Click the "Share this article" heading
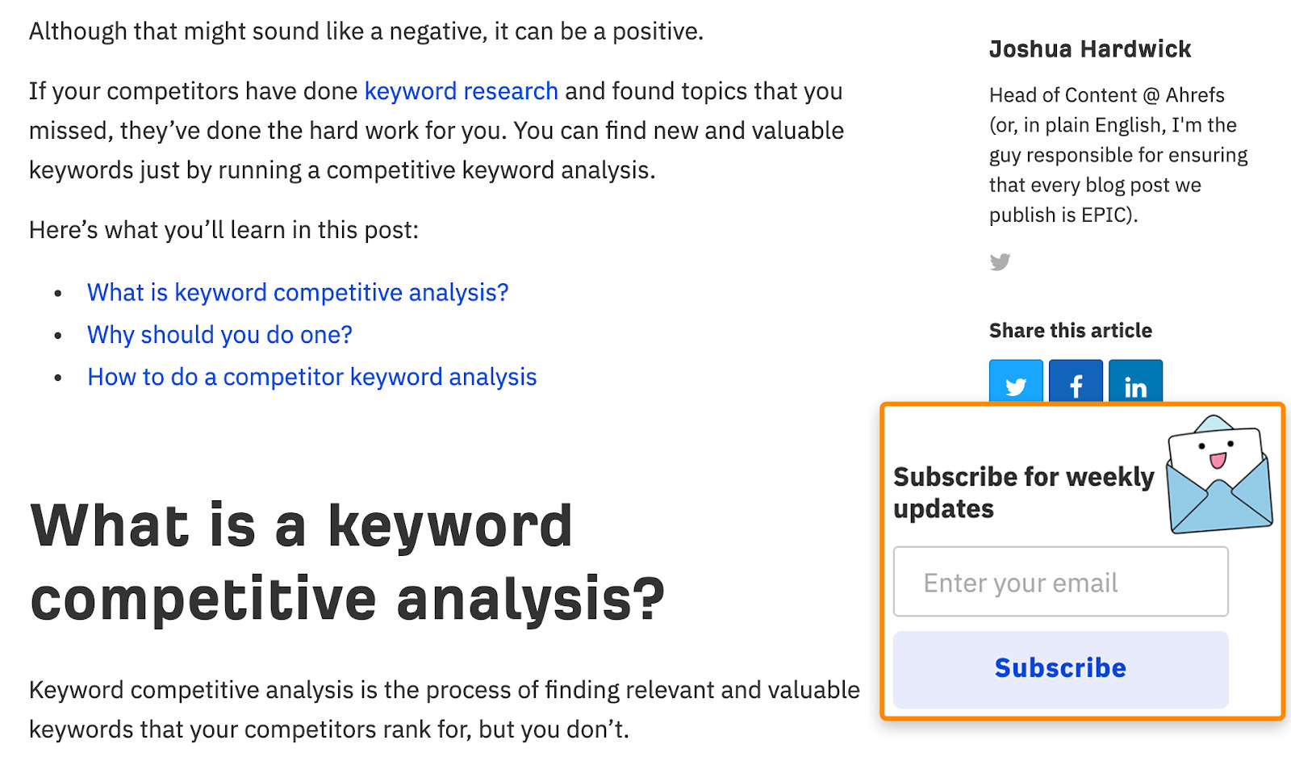1291x769 pixels. 1070,331
